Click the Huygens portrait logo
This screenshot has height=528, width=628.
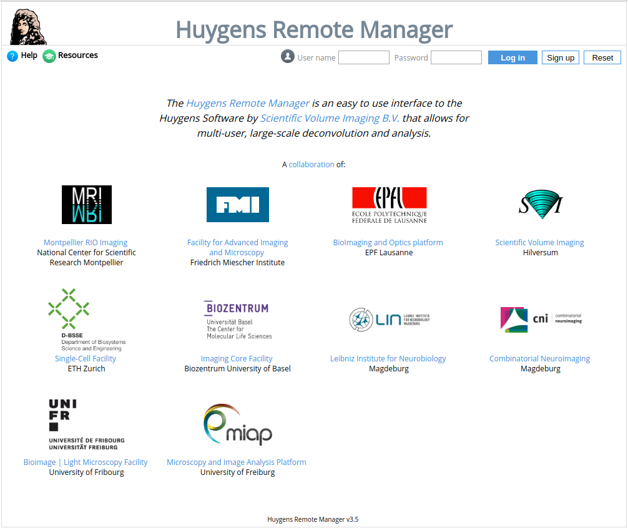[29, 27]
